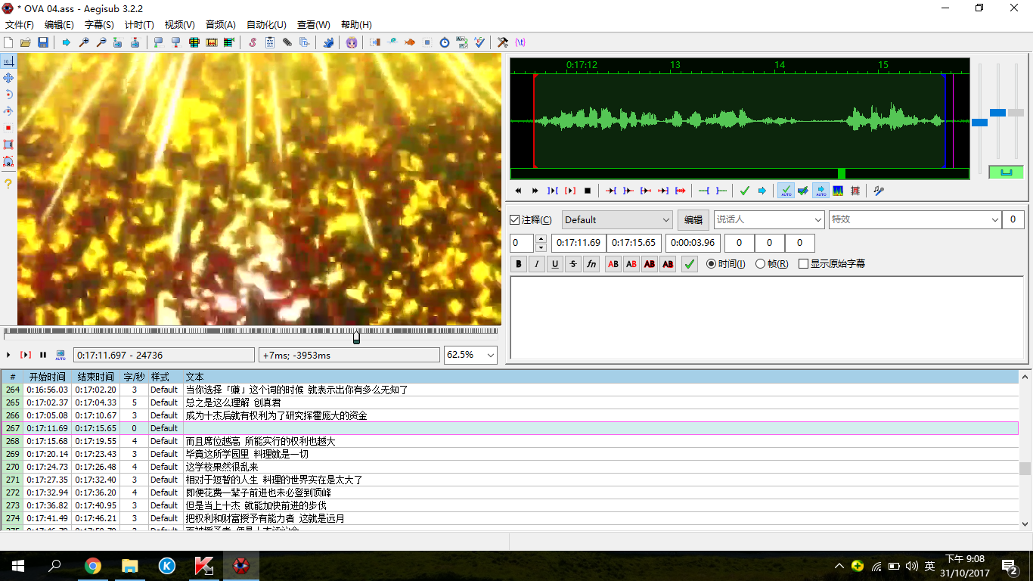Select the video crosshair standard tool

(x=8, y=61)
